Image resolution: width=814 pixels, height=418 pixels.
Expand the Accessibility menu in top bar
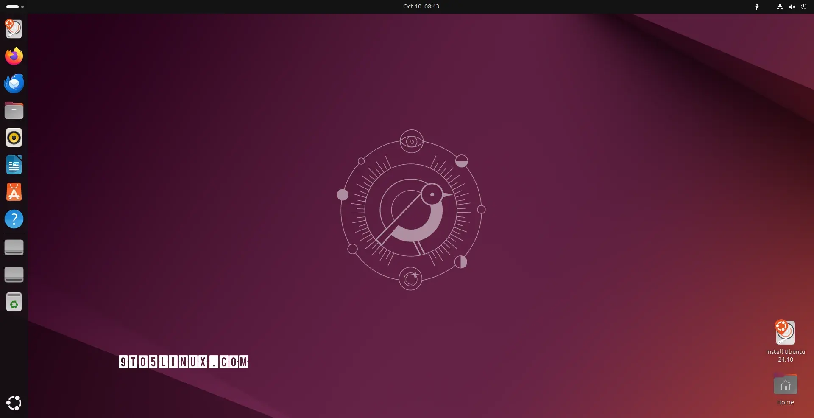757,7
